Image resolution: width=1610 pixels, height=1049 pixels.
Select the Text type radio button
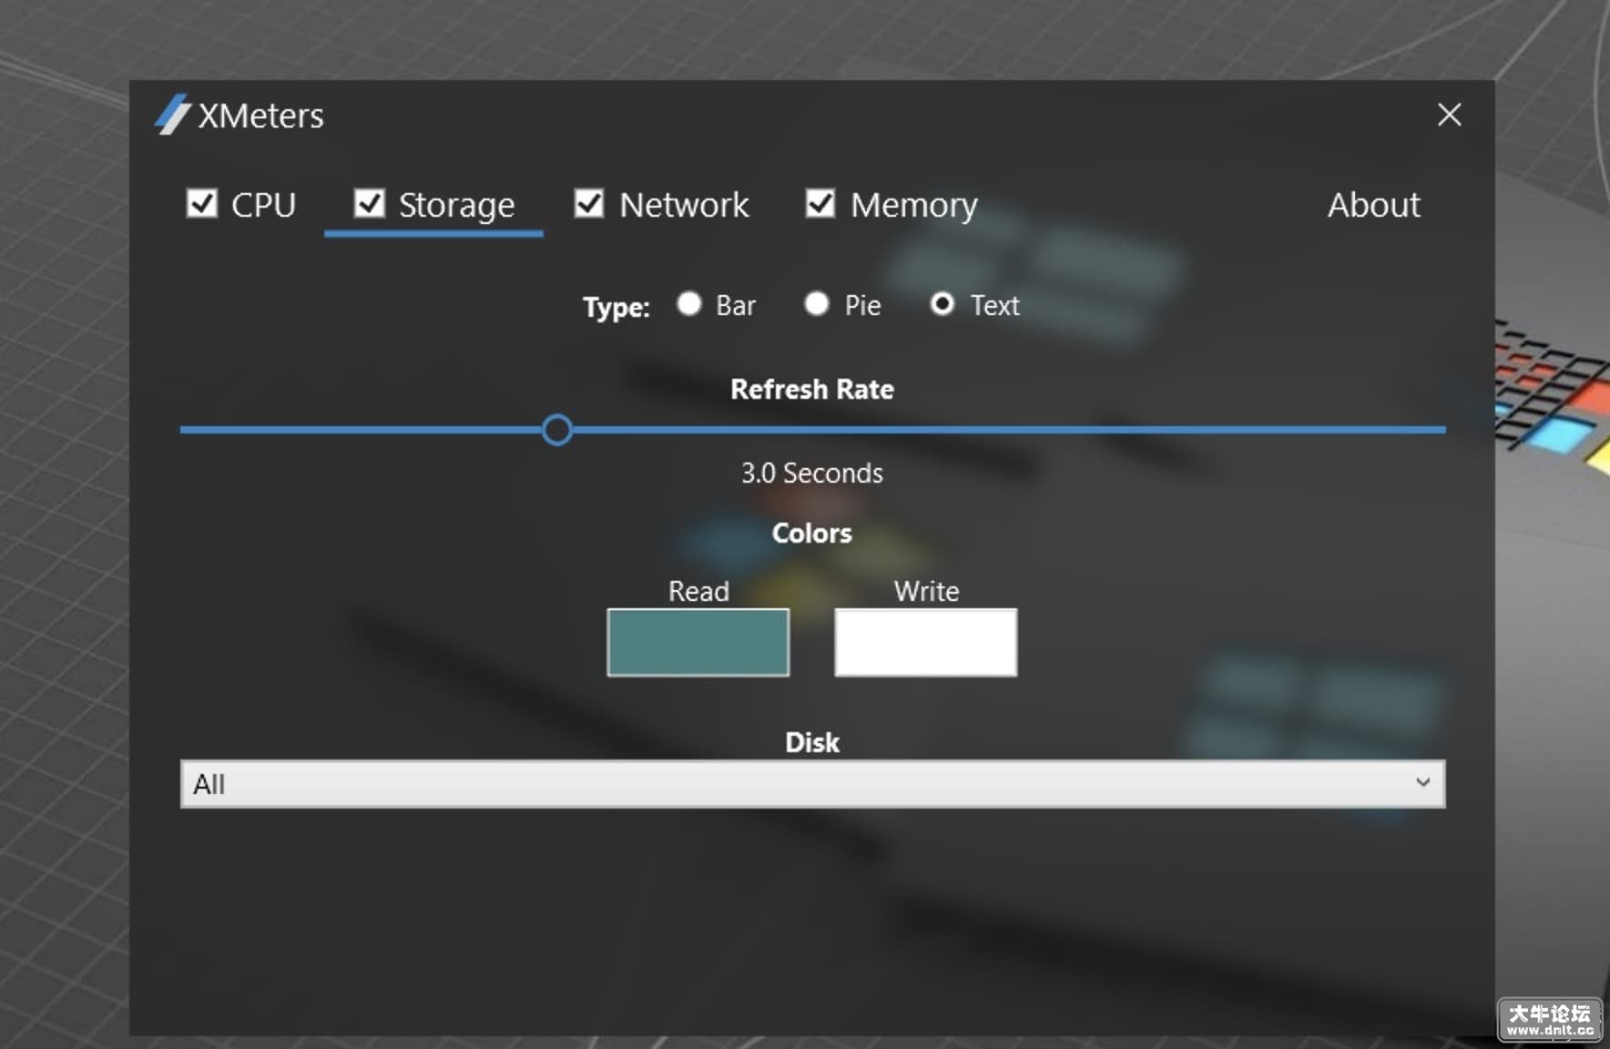pyautogui.click(x=943, y=303)
